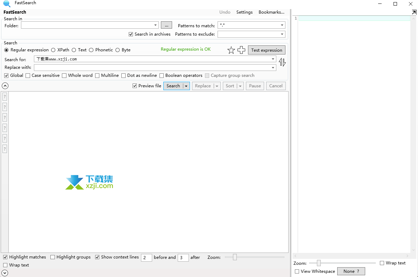Click the plus icon next to the star
The image size is (418, 277).
241,50
